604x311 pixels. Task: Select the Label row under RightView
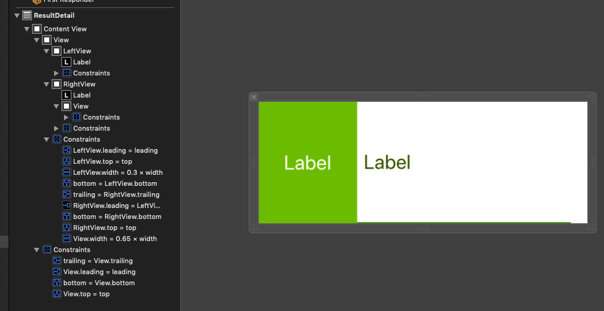[82, 95]
